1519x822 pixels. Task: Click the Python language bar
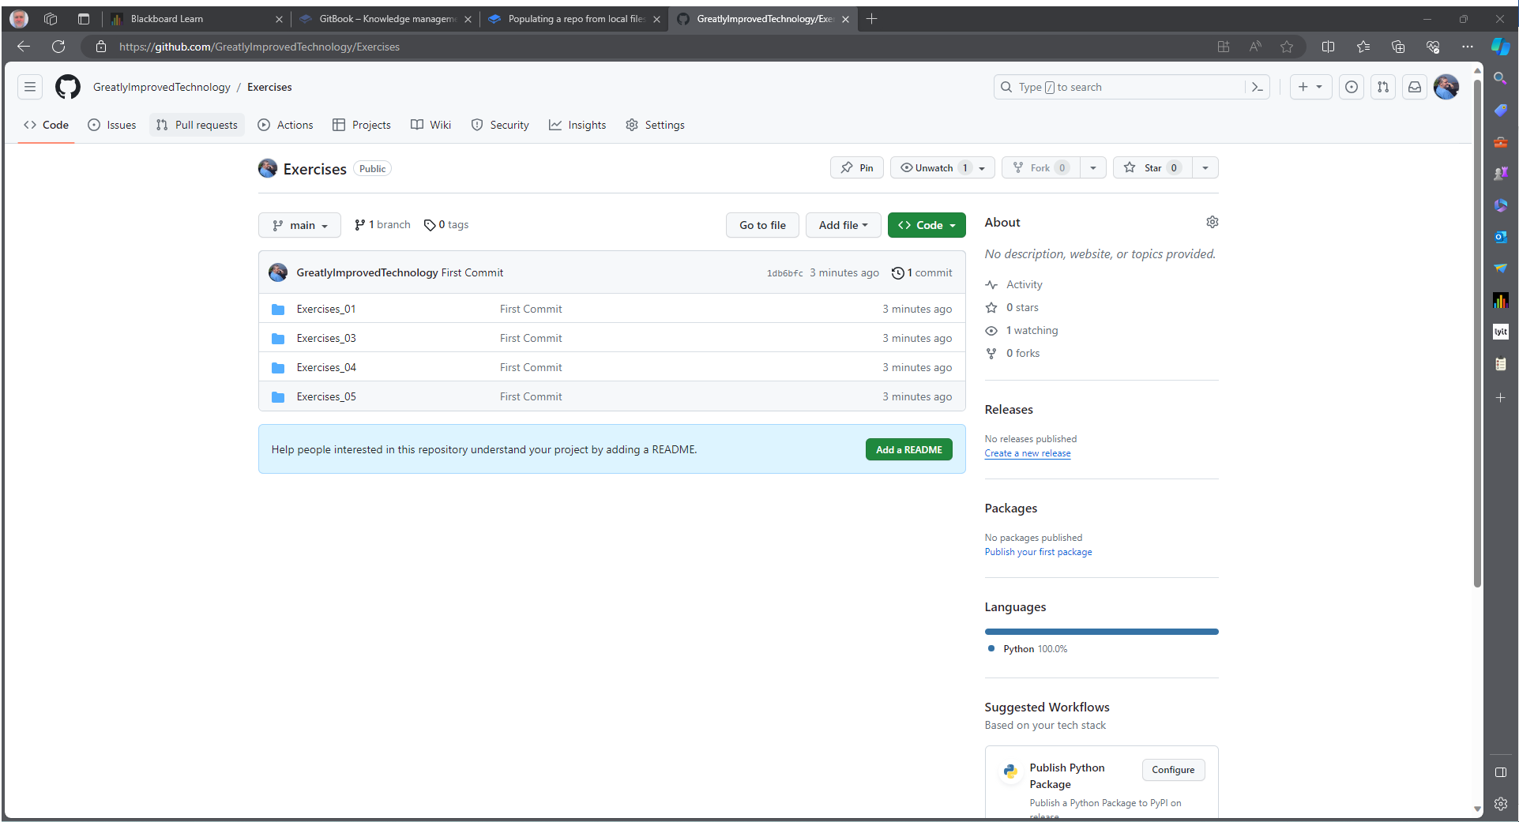coord(1101,632)
